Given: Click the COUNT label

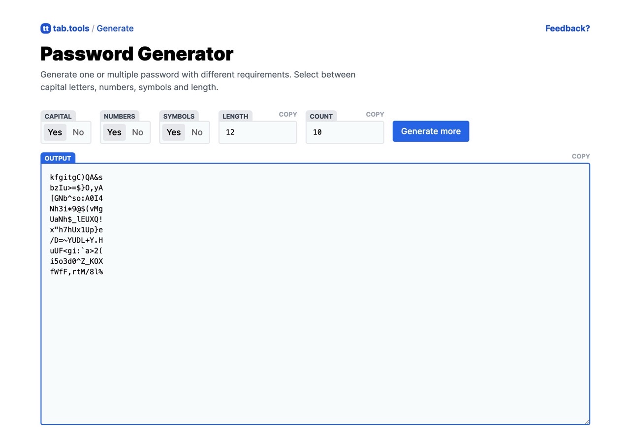Looking at the screenshot, I should point(321,116).
